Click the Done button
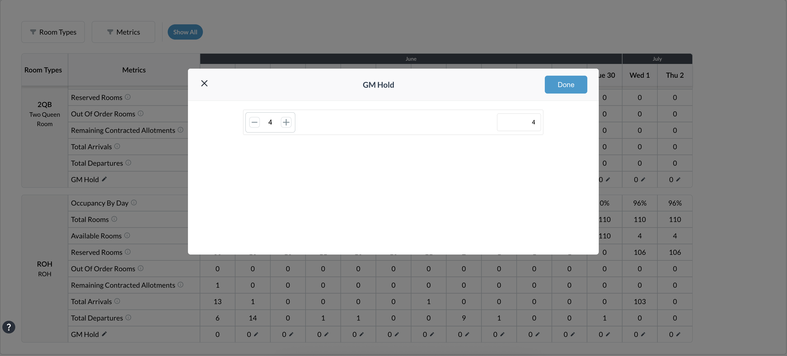Viewport: 787px width, 356px height. tap(566, 85)
